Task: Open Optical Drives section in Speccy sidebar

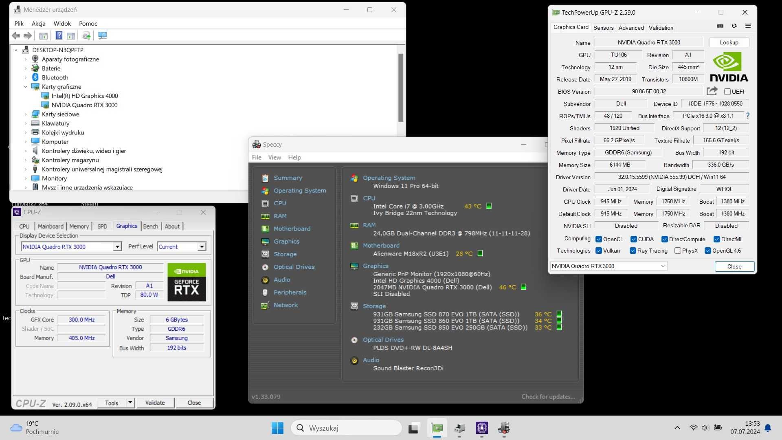Action: coord(294,267)
